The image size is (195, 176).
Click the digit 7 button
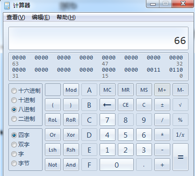108,120
